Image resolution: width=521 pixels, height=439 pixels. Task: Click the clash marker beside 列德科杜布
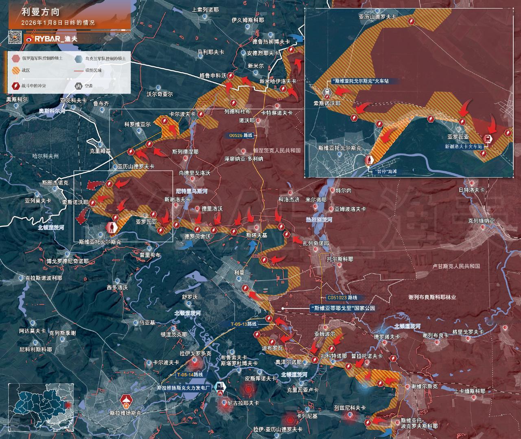click(x=234, y=102)
